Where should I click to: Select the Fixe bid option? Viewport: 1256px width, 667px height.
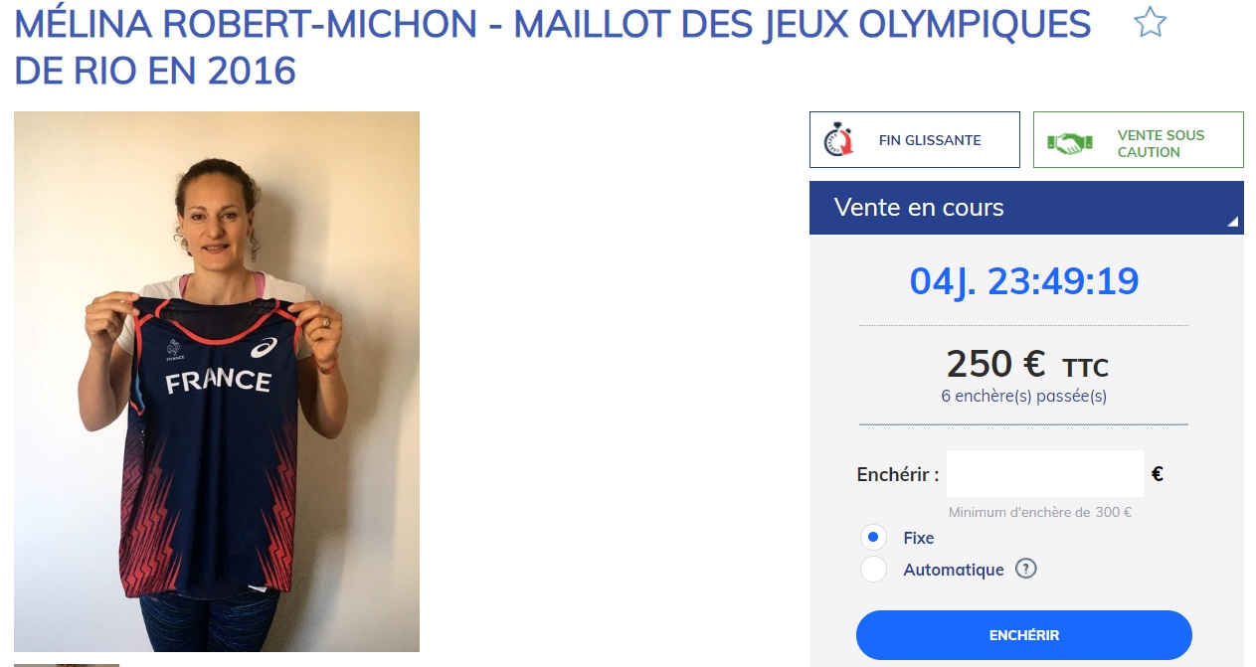(x=873, y=538)
